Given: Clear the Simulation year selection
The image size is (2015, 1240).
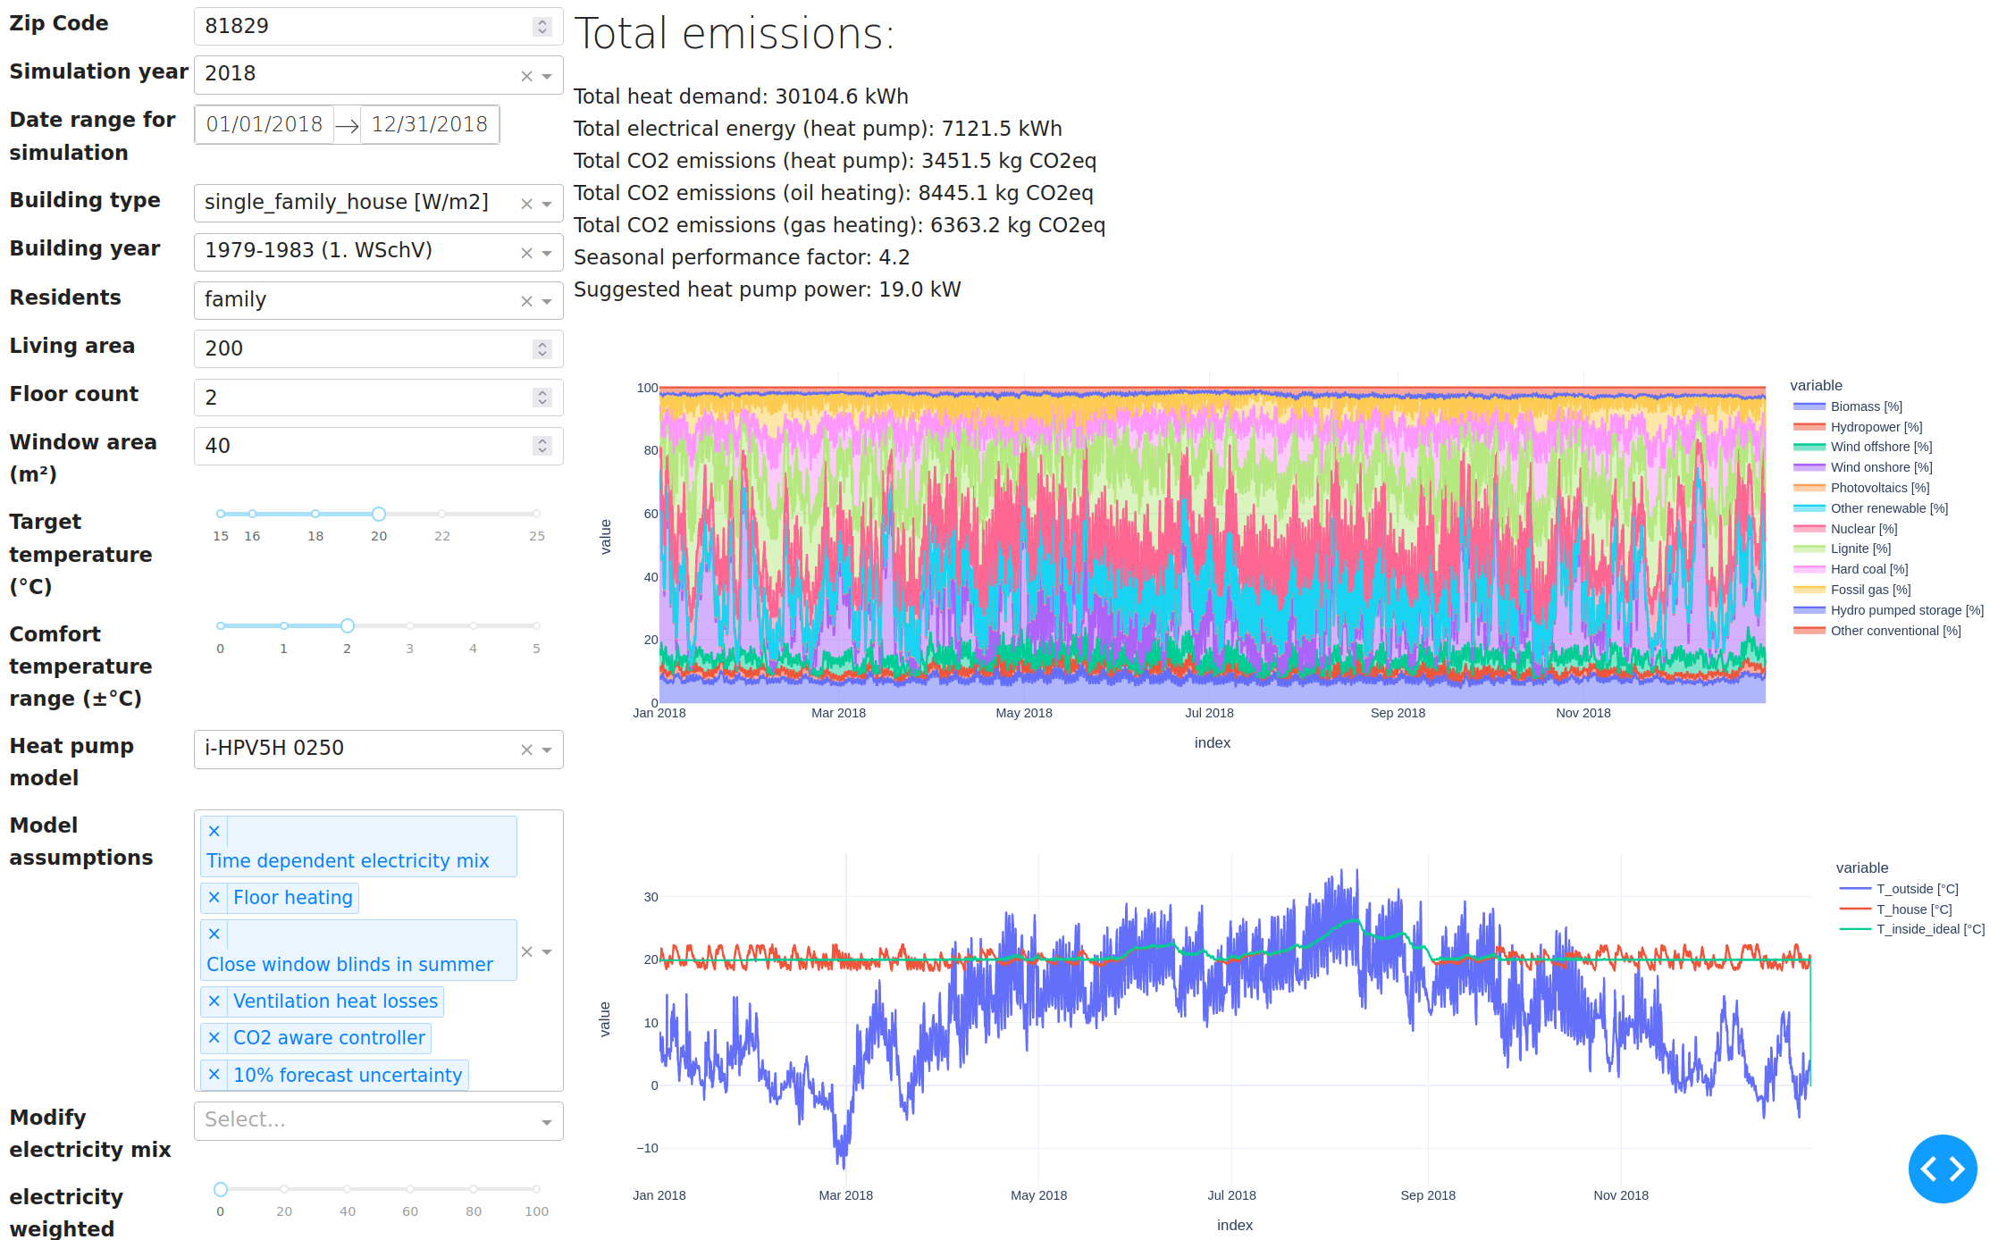Looking at the screenshot, I should pyautogui.click(x=526, y=76).
